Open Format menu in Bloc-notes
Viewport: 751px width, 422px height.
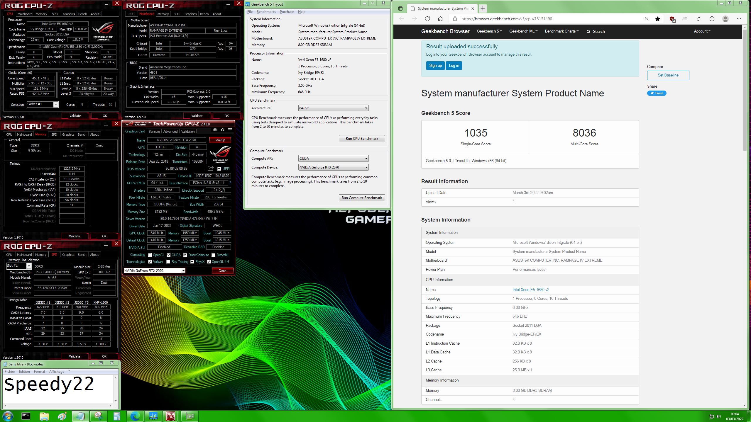(40, 372)
